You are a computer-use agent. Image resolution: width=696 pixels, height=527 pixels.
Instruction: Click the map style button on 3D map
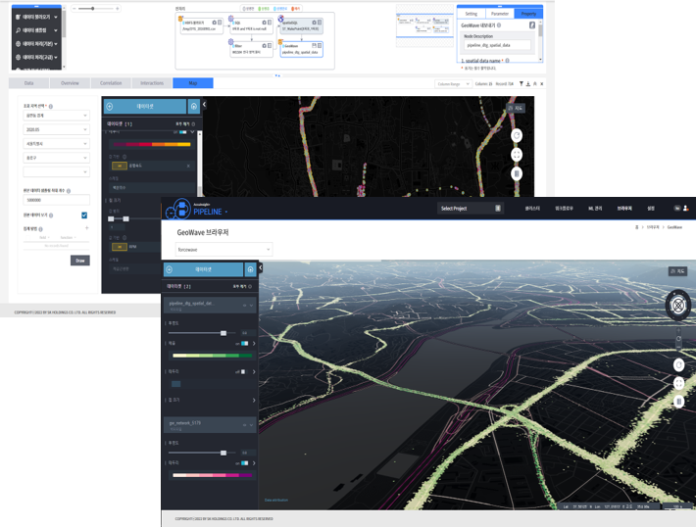click(677, 271)
